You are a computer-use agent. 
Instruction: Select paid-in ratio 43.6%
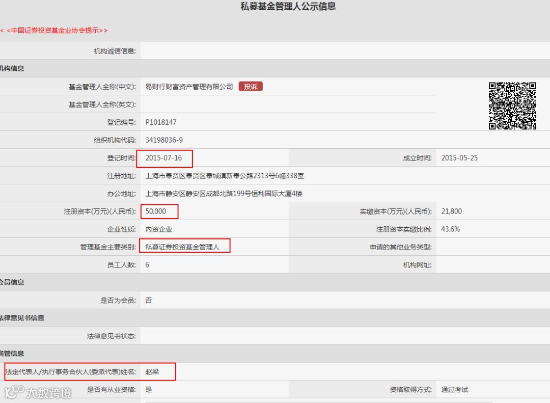pyautogui.click(x=450, y=229)
